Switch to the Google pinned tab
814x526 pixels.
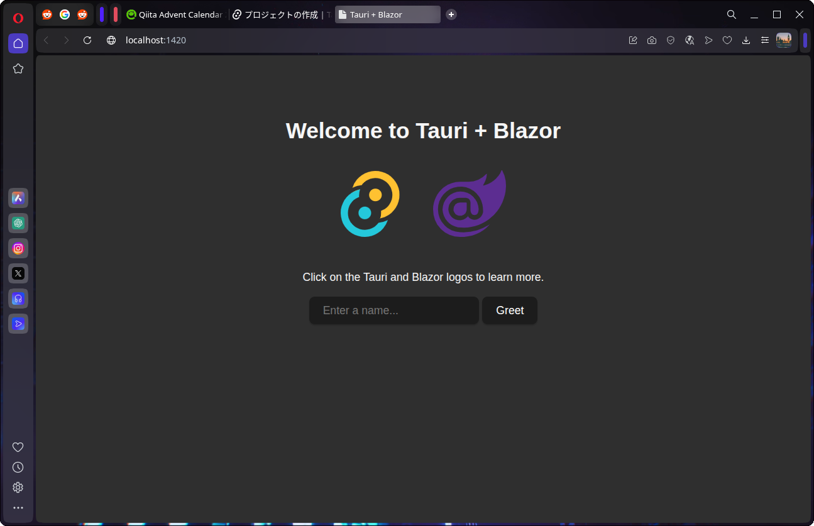coord(65,14)
